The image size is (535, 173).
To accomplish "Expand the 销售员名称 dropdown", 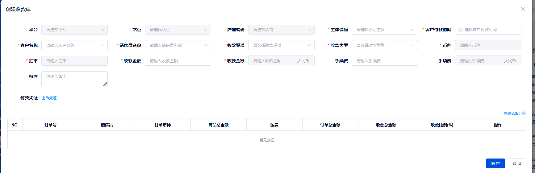I will [178, 45].
